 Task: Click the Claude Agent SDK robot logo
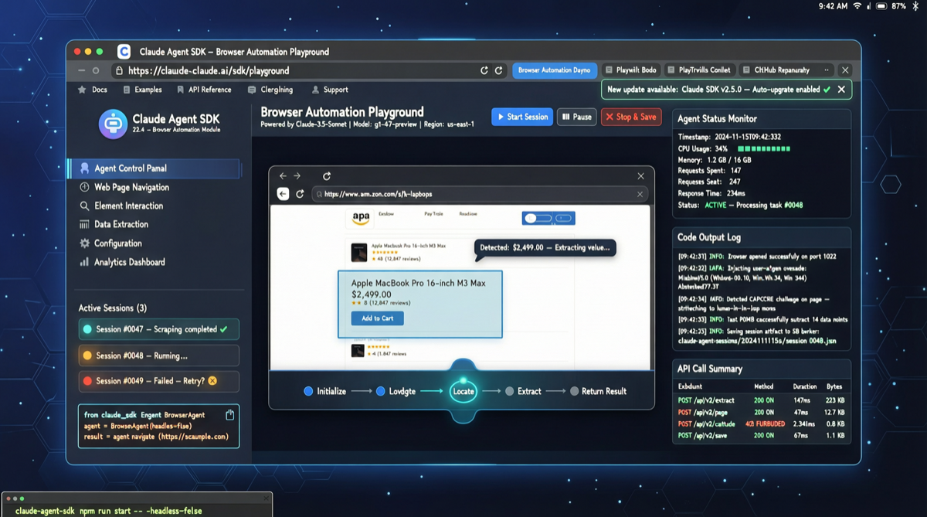pyautogui.click(x=113, y=124)
